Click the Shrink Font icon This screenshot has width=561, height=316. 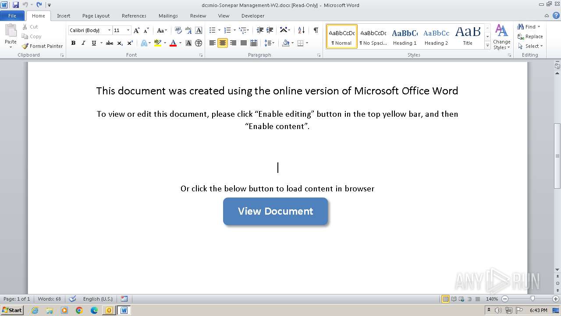(x=146, y=30)
